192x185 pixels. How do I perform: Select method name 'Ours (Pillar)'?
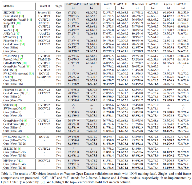(11, 48)
